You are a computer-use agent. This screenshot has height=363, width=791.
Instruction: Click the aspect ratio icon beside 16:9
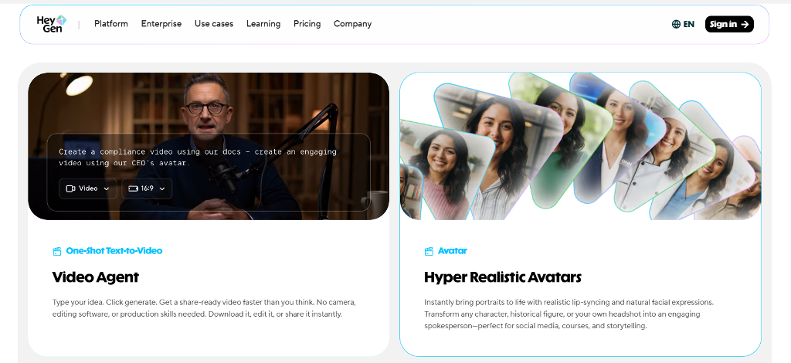point(133,188)
